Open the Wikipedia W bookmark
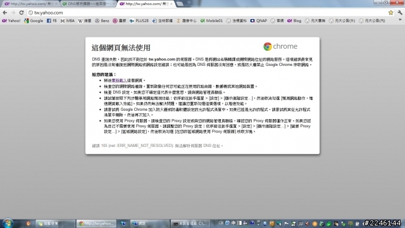 (x=85, y=21)
